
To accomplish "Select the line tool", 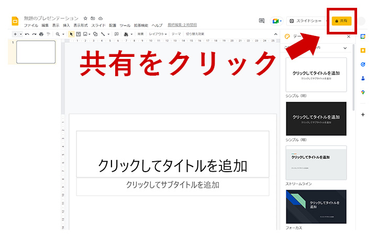I will [x=103, y=34].
